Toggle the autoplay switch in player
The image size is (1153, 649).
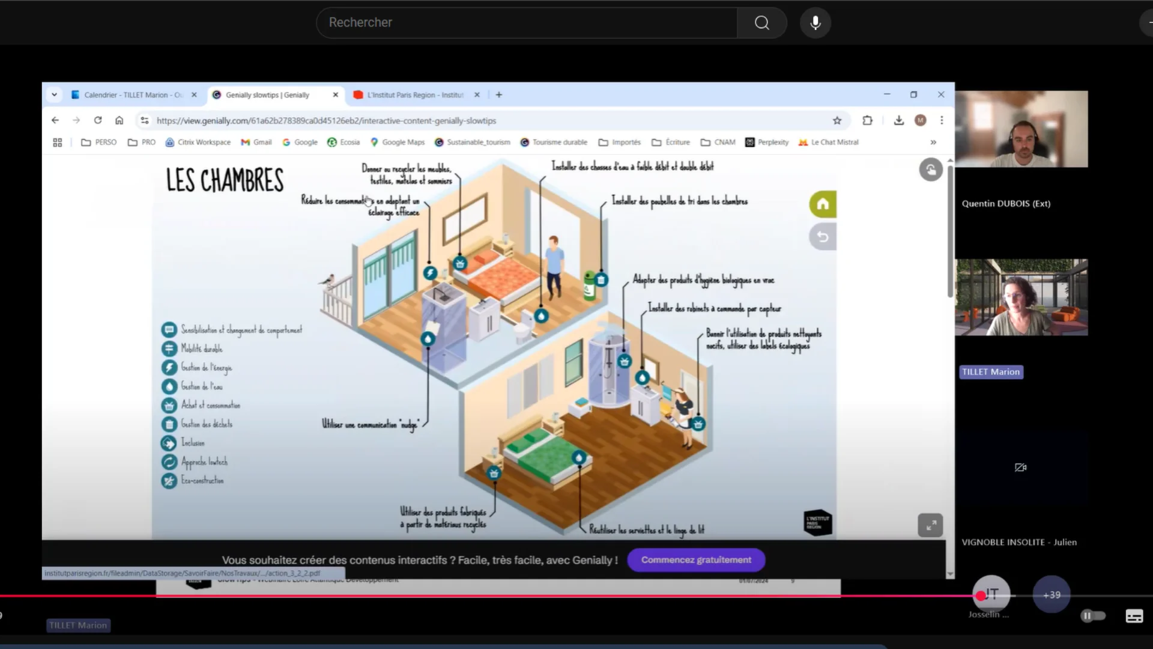click(1092, 616)
